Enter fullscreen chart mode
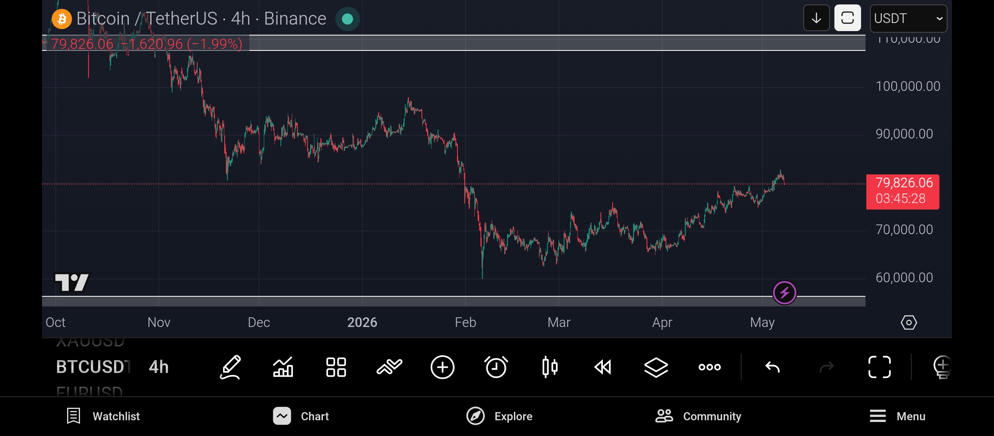This screenshot has width=994, height=436. coord(880,367)
